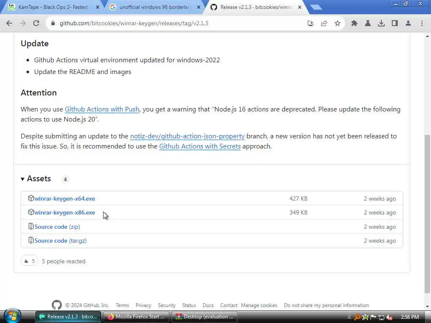This screenshot has height=323, width=431.
Task: Open the Status footer link
Action: click(189, 305)
